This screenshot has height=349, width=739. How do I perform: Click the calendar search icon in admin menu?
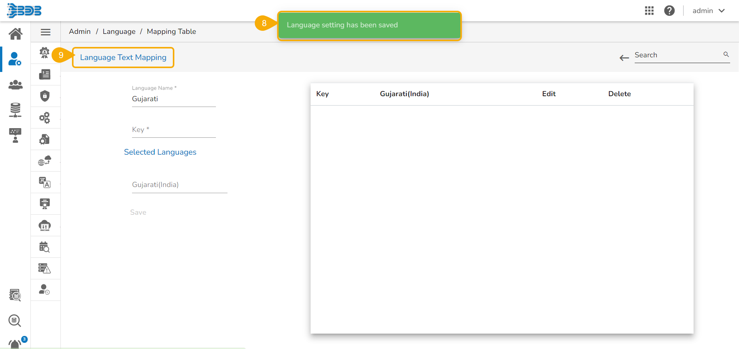tap(45, 247)
